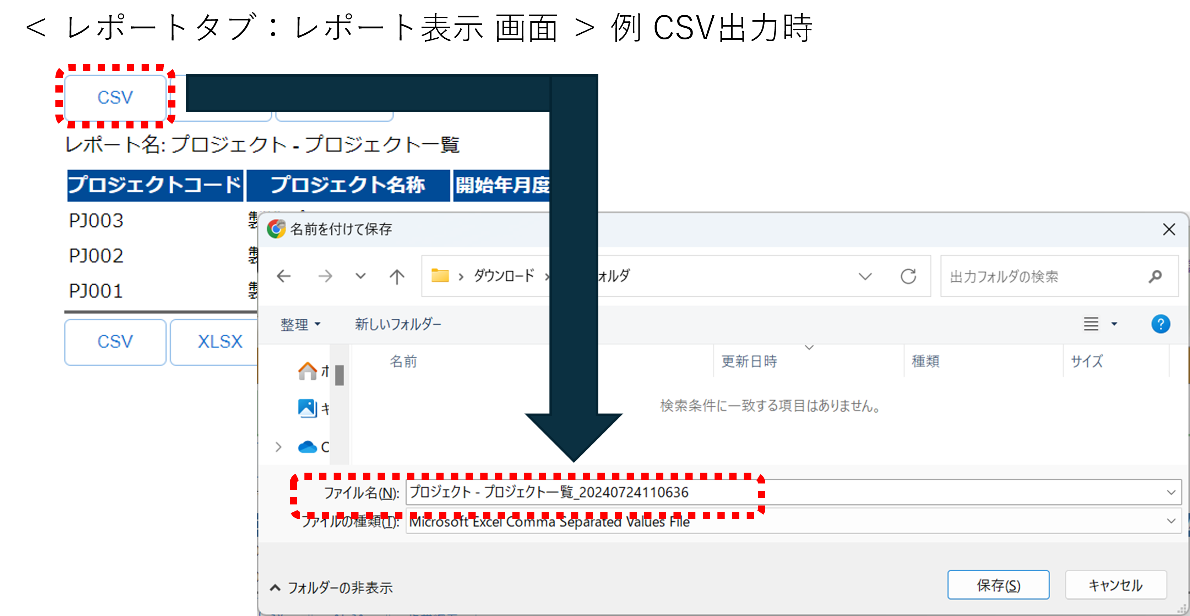Open the view options dropdown arrow
The height and width of the screenshot is (616, 1190).
point(1114,324)
